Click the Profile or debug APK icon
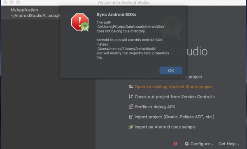 tap(131, 107)
